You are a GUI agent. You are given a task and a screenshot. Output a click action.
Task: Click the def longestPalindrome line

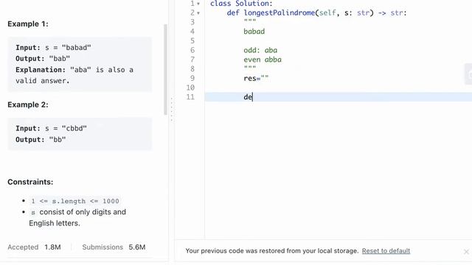[x=316, y=13]
